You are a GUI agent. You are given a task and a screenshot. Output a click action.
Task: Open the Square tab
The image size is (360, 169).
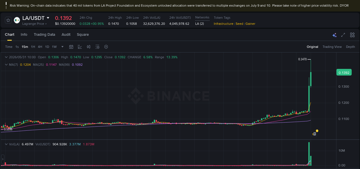[83, 35]
